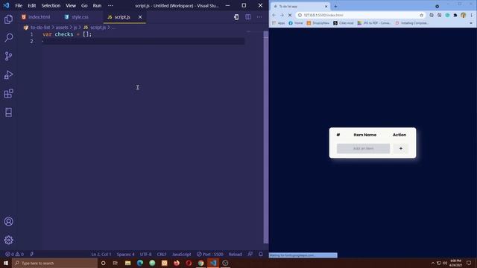Screen dimensions: 477x268
Task: Open Firefox from the taskbar
Action: (177, 263)
